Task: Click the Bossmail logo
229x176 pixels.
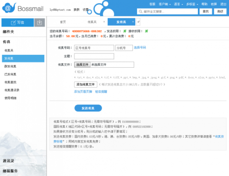Action: click(23, 8)
